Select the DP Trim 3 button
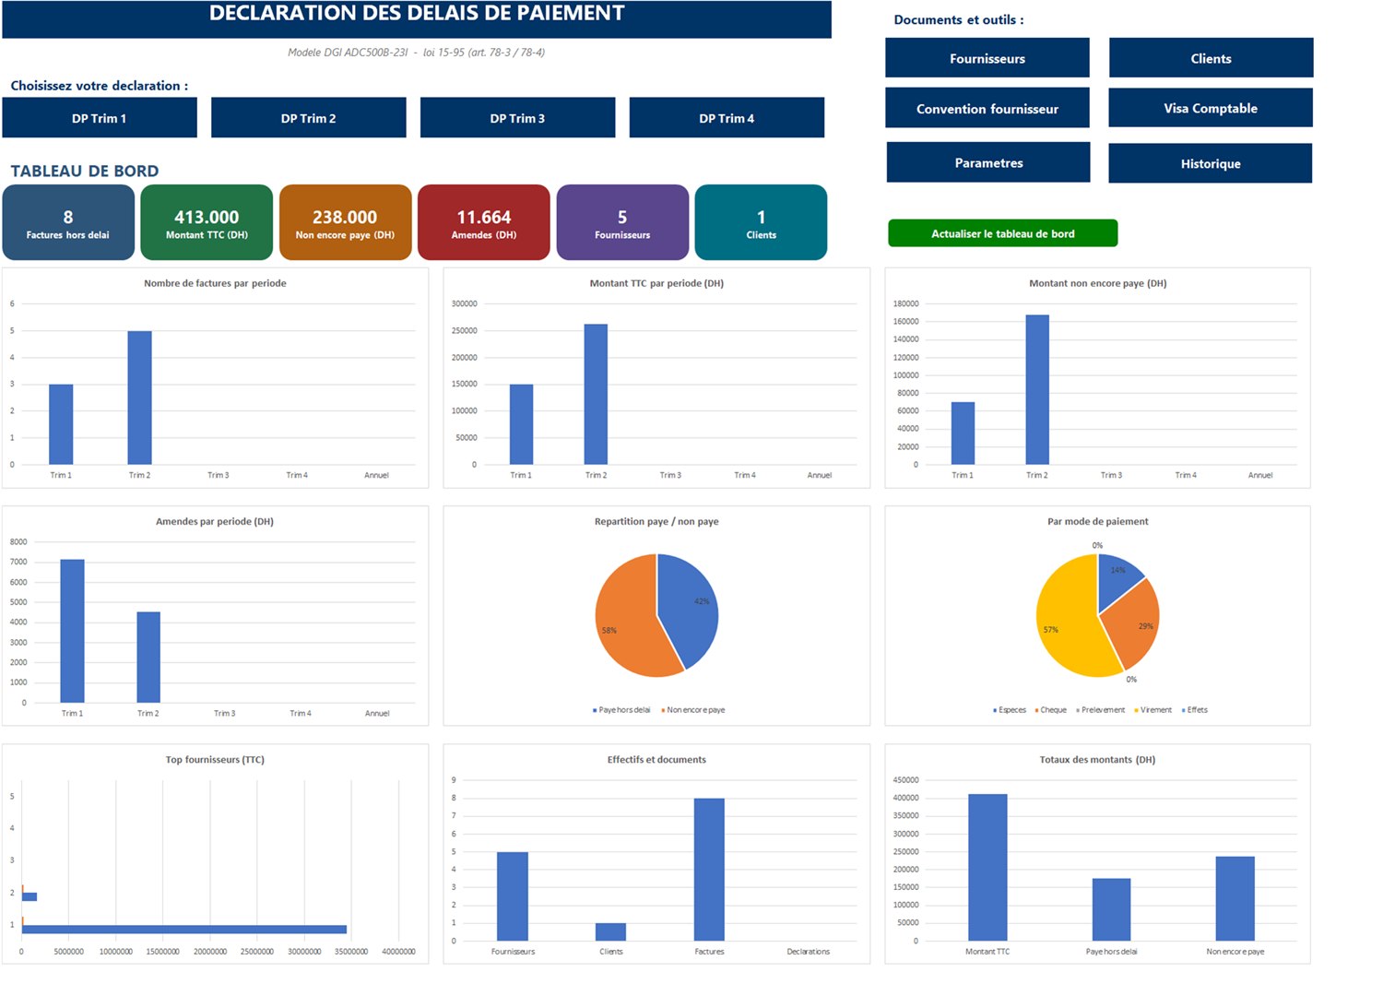The image size is (1383, 996). tap(517, 118)
